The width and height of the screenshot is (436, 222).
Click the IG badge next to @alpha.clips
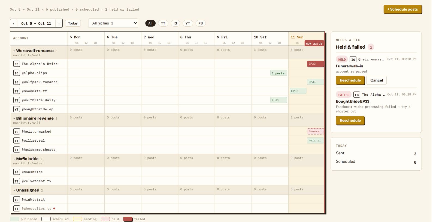click(x=17, y=73)
